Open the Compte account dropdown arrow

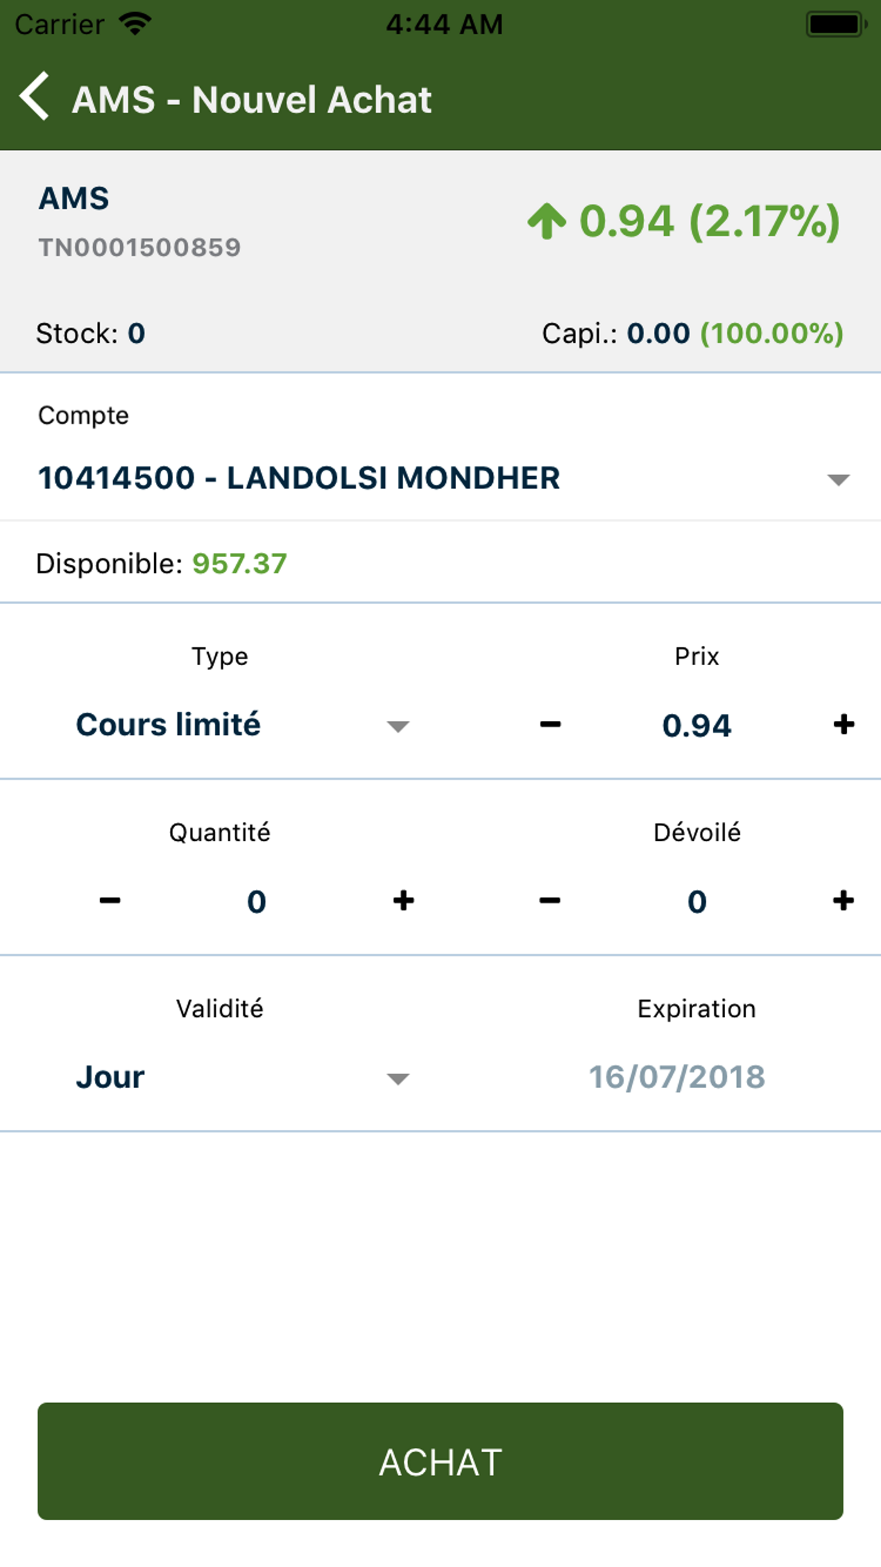[x=838, y=480]
